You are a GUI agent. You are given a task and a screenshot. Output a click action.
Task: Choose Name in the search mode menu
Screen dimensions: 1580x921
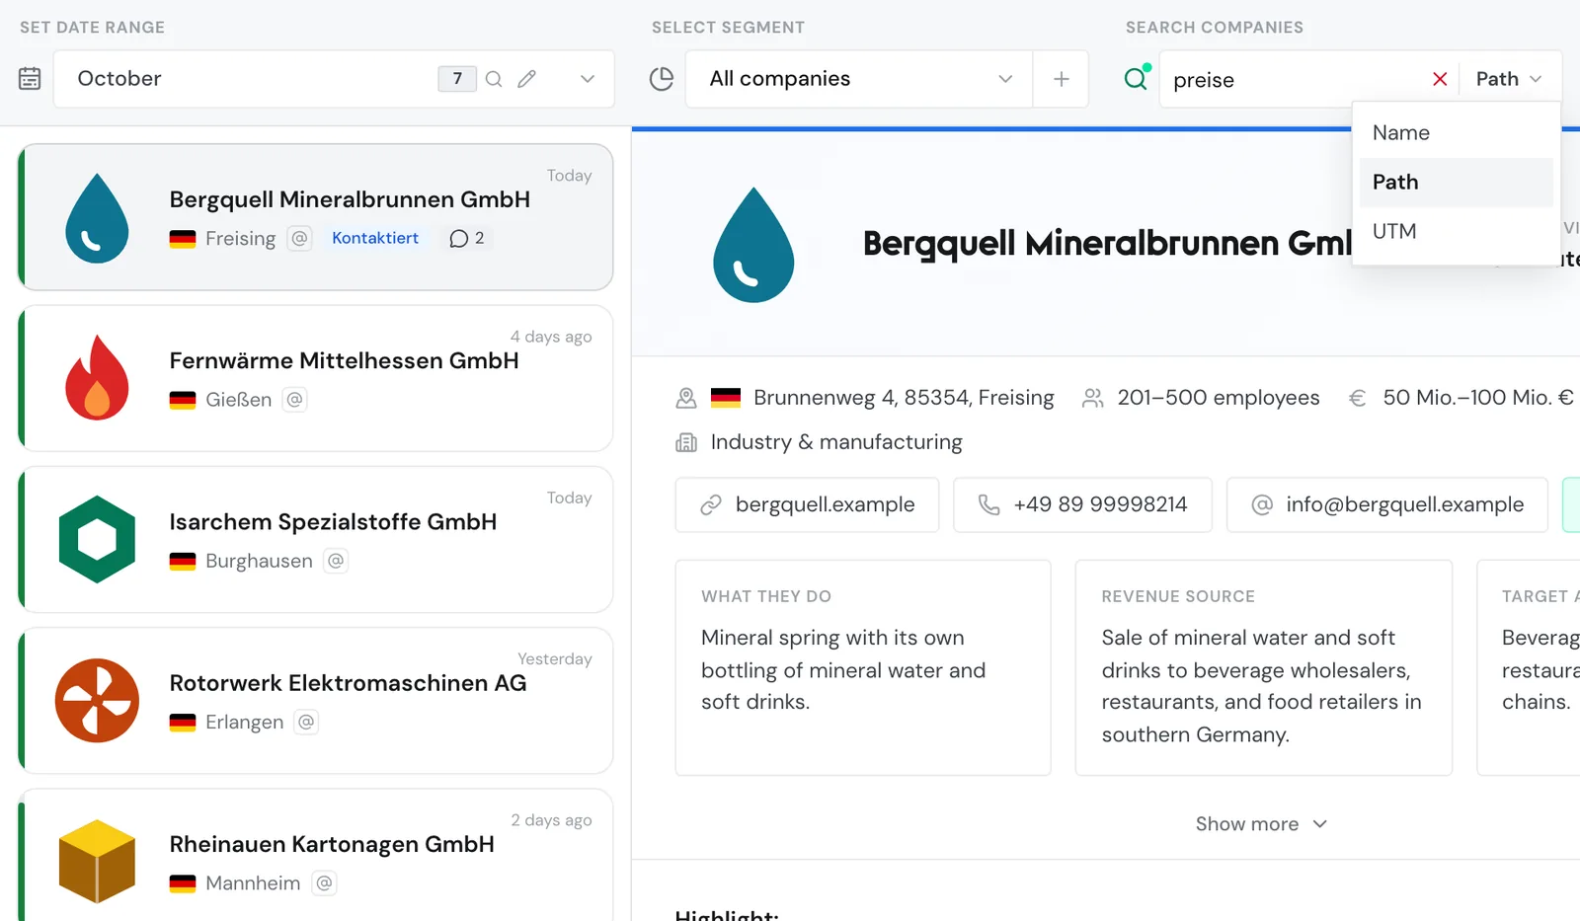pyautogui.click(x=1456, y=132)
